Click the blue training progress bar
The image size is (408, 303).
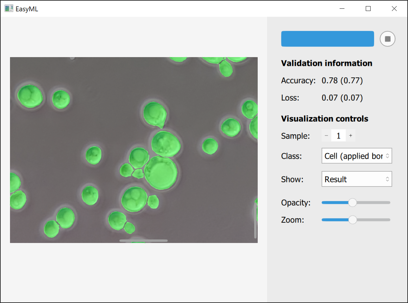pos(327,39)
